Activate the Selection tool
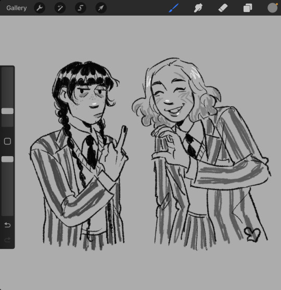This screenshot has height=290, width=281. pyautogui.click(x=81, y=8)
